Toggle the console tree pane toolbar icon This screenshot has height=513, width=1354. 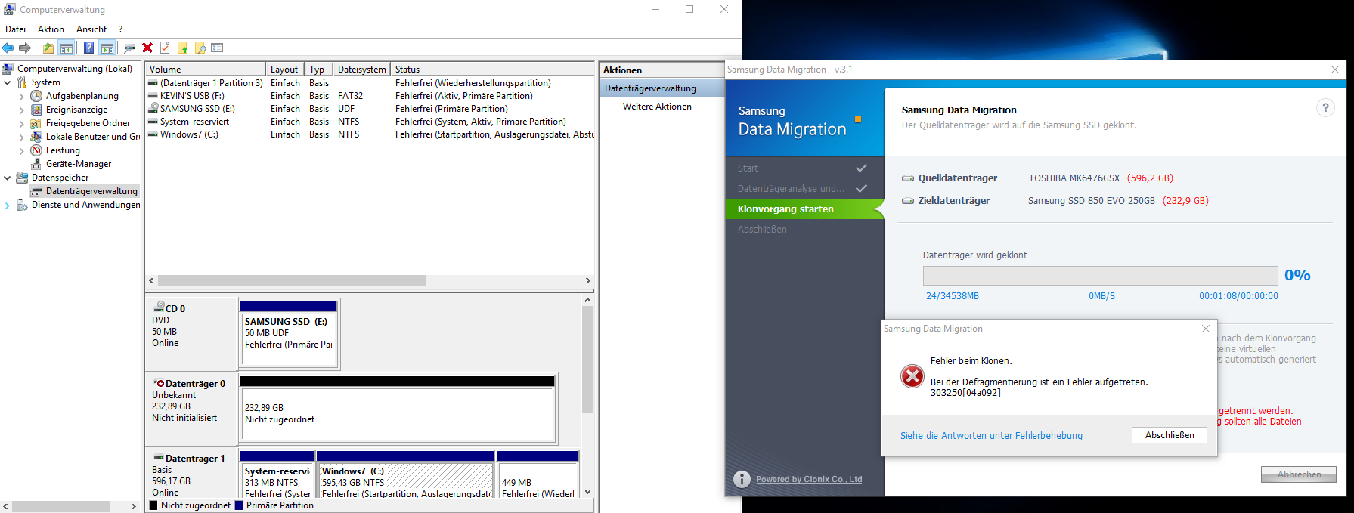(x=67, y=48)
